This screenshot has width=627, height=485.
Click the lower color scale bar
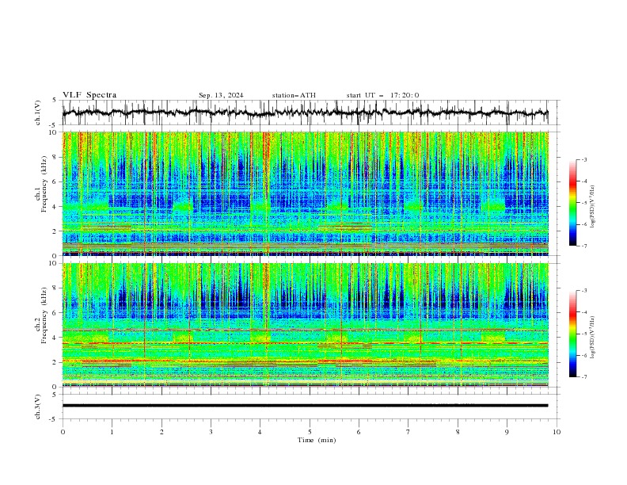572,334
